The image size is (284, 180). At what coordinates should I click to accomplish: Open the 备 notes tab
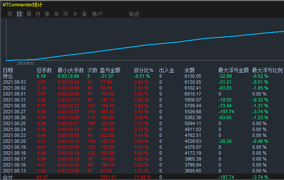click(84, 14)
